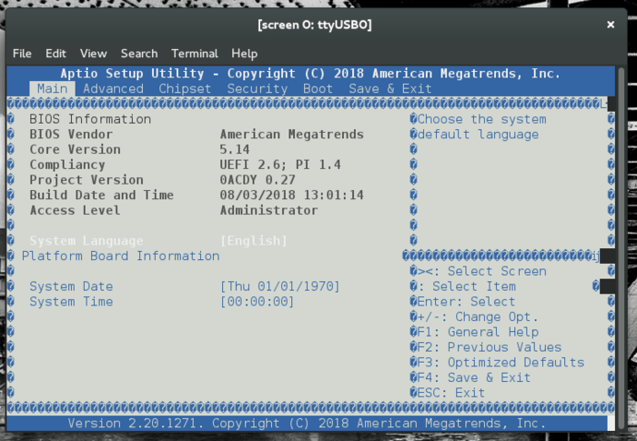The width and height of the screenshot is (637, 441).
Task: Open the View menu
Action: pos(93,54)
